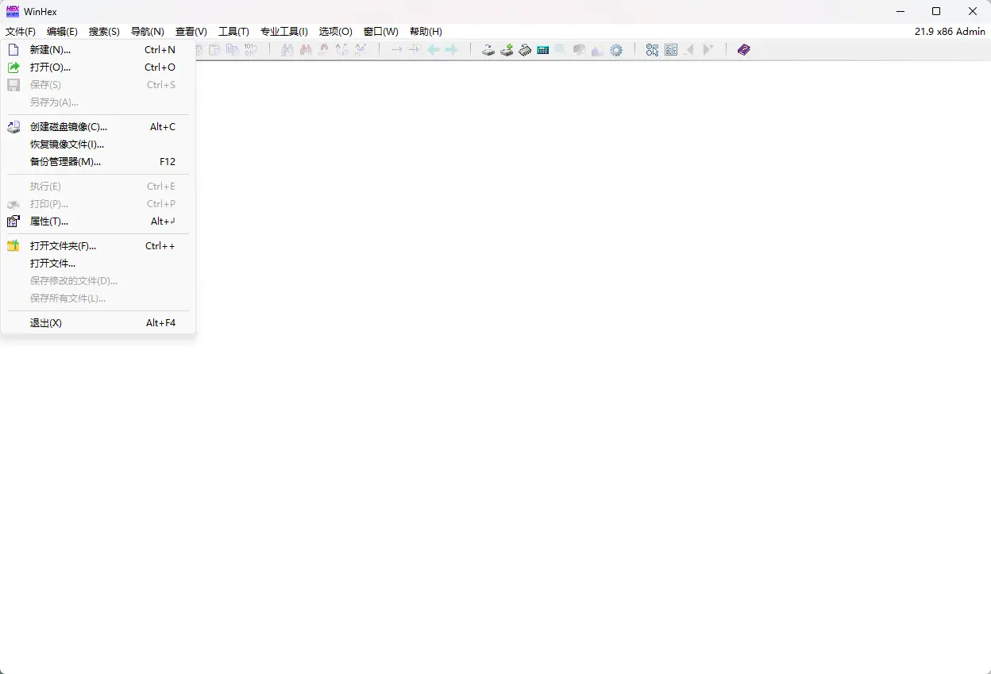Viewport: 991px width, 674px height.
Task: Minimize the WinHex window
Action: [x=900, y=11]
